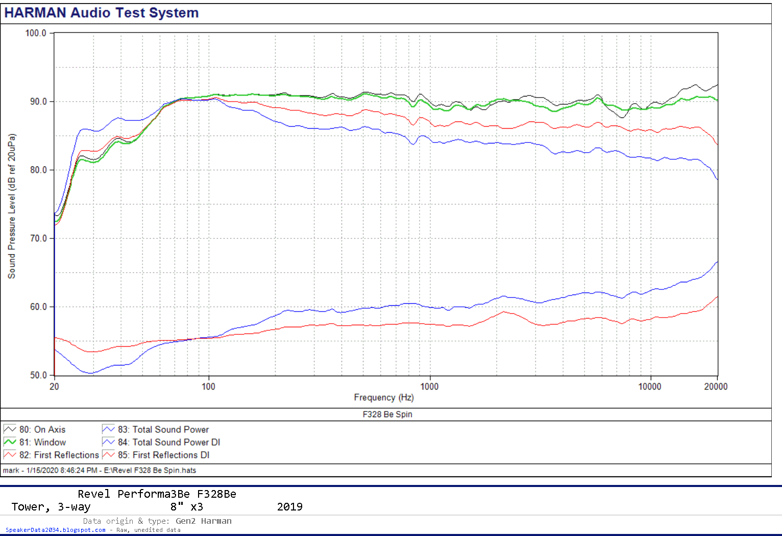Click the file path status line text
This screenshot has height=536, width=782.
pyautogui.click(x=100, y=470)
